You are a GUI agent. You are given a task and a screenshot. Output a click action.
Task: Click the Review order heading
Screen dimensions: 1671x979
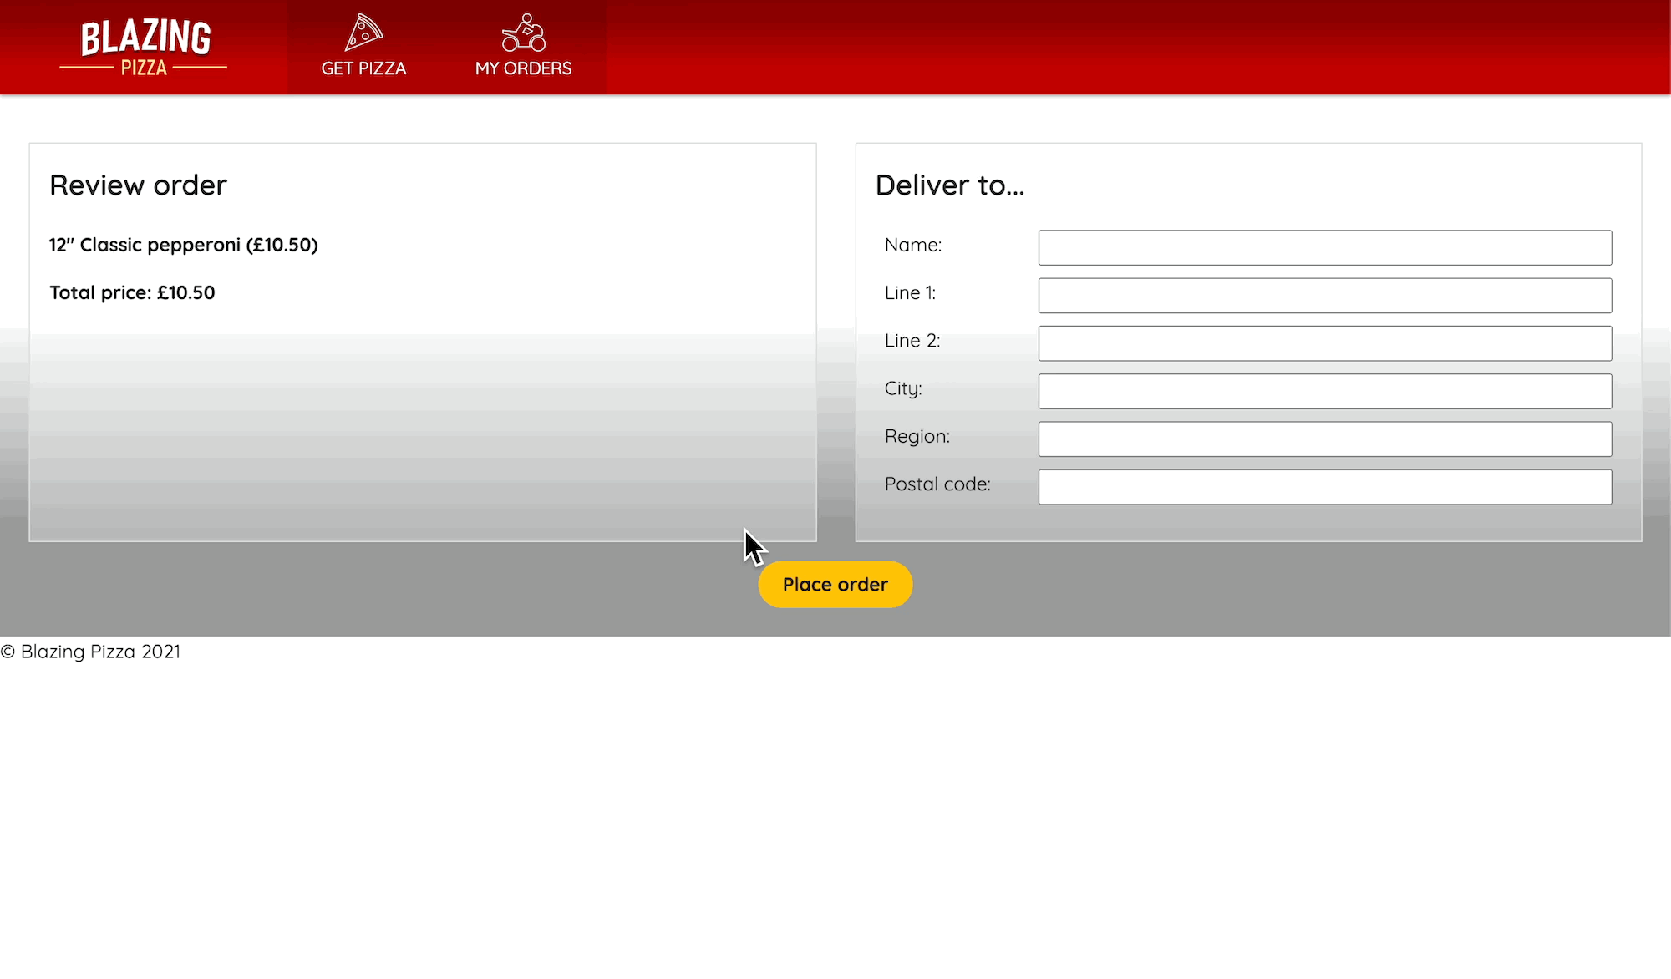tap(138, 185)
